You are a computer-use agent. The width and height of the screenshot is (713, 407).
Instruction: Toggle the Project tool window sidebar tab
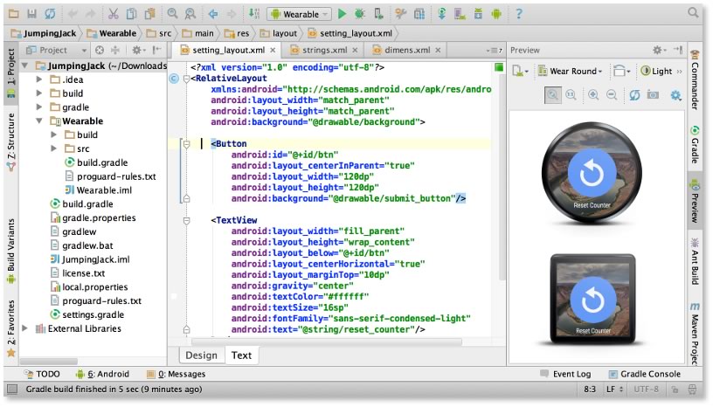10,73
